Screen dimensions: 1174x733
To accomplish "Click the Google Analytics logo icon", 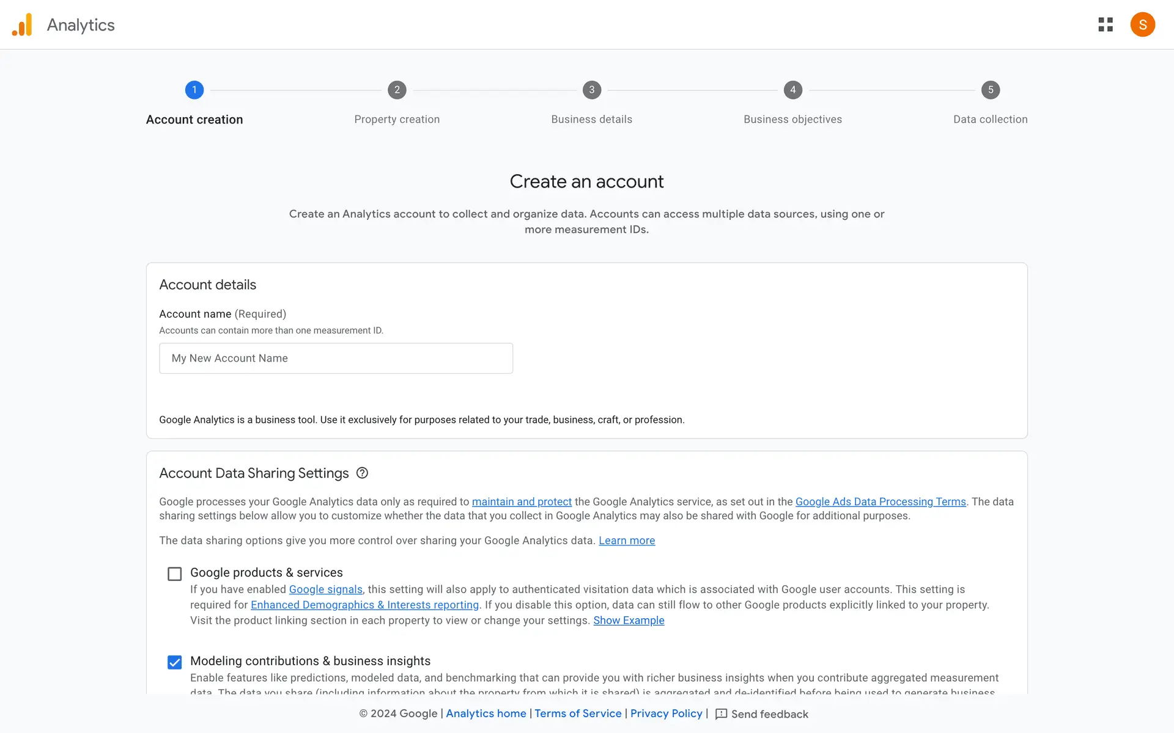I will click(x=22, y=25).
